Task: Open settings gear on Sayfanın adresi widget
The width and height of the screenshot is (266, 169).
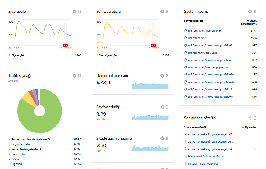Action: (x=250, y=12)
